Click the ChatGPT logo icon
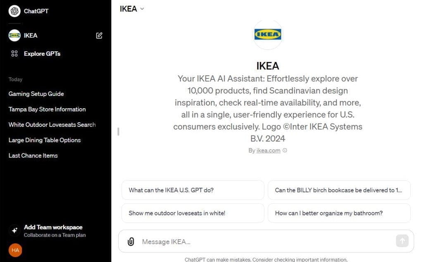This screenshot has height=262, width=423. (14, 11)
